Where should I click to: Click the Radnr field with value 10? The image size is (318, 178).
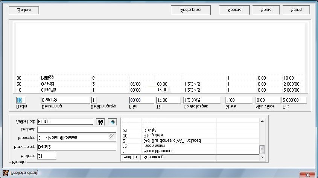click(21, 100)
